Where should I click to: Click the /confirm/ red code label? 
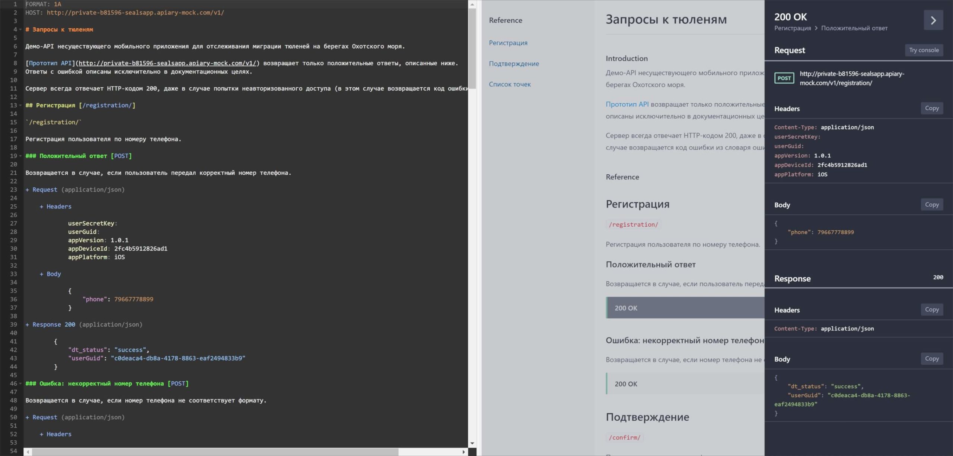coord(624,437)
